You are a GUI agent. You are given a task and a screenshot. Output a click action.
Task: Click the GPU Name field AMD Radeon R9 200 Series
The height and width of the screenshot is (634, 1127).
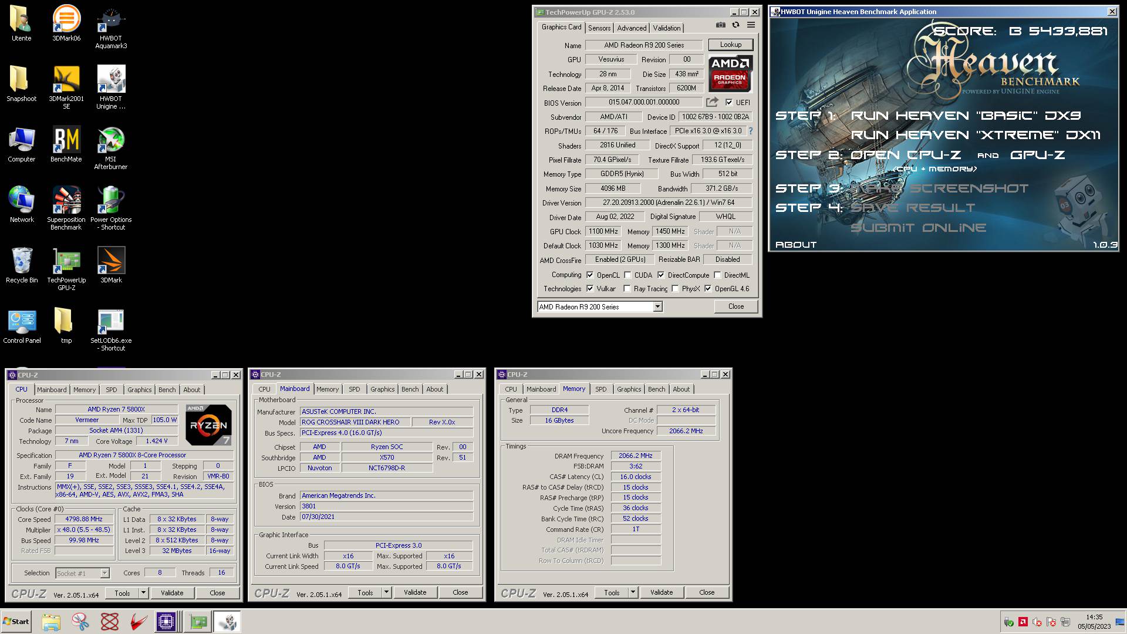tap(644, 45)
